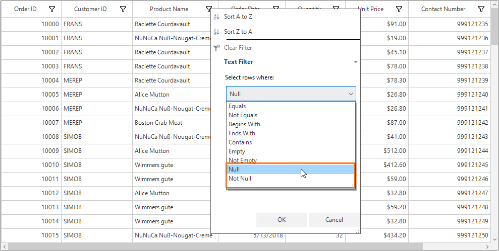This screenshot has height=251, width=499.
Task: Click the horizontal scrollbar right arrow
Action: pyautogui.click(x=487, y=246)
